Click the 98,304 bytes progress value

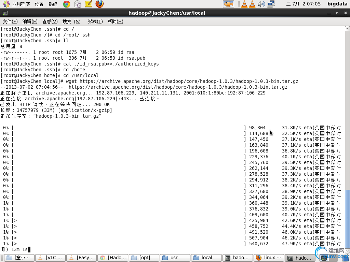(x=257, y=128)
